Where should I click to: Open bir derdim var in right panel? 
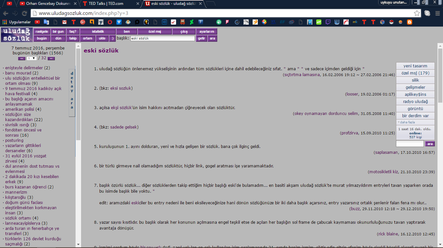(x=415, y=116)
